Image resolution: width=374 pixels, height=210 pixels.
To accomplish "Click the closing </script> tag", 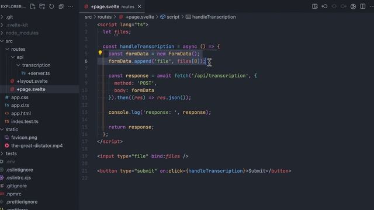I will point(110,142).
